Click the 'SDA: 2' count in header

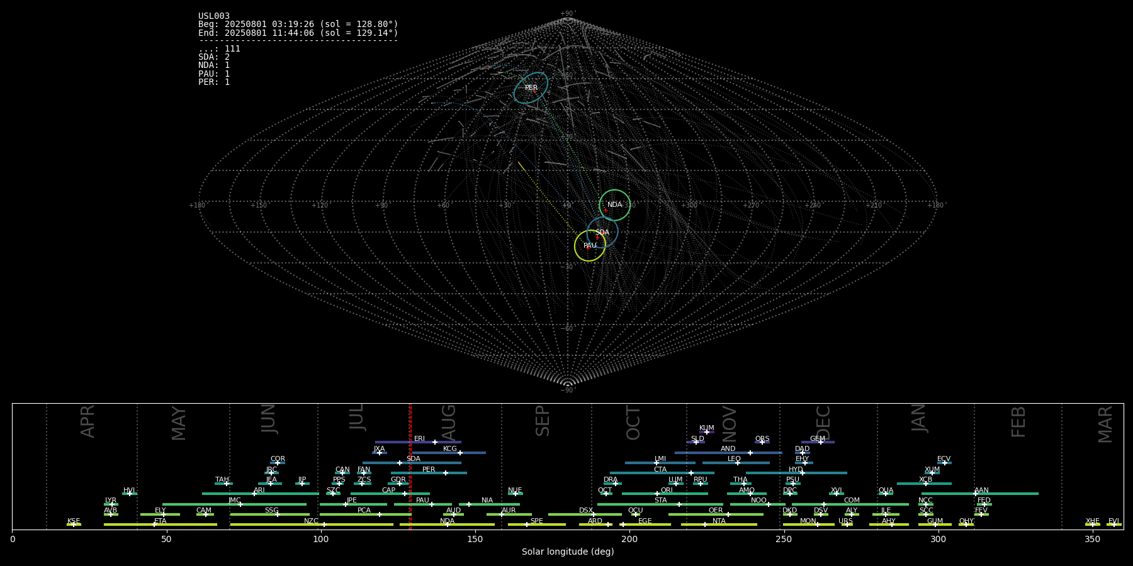tap(214, 57)
